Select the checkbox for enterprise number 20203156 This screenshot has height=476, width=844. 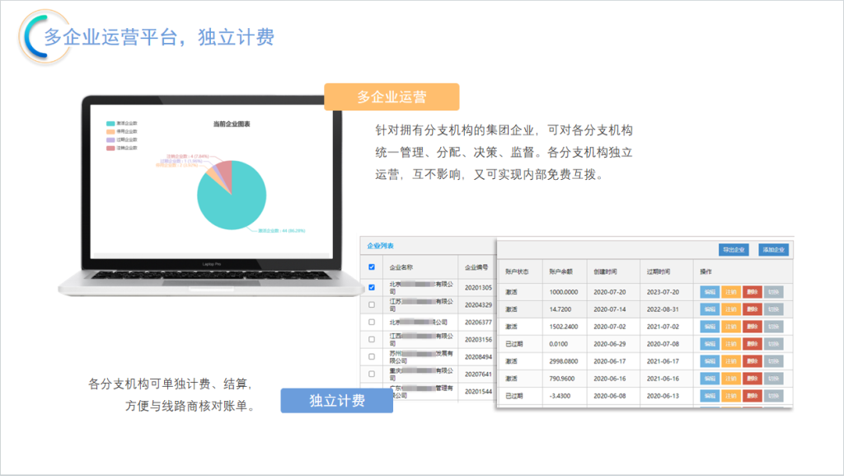click(372, 339)
